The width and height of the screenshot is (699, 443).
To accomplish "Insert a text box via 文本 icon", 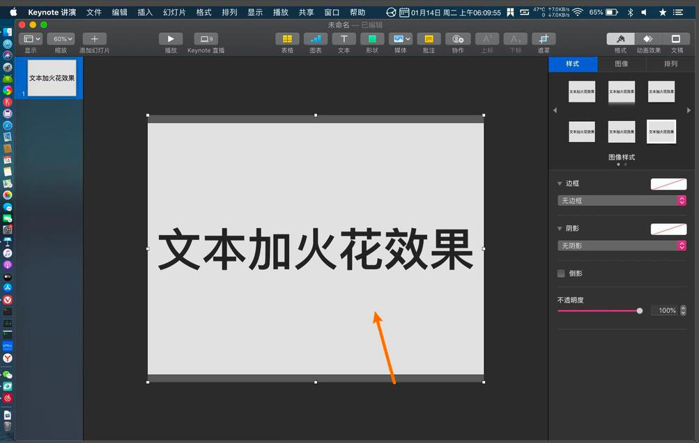I will (343, 38).
